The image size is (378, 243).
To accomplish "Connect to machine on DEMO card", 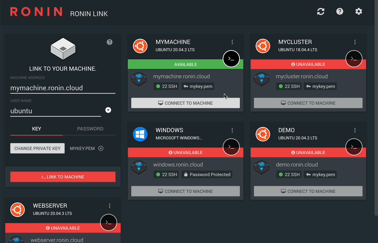I will [308, 191].
